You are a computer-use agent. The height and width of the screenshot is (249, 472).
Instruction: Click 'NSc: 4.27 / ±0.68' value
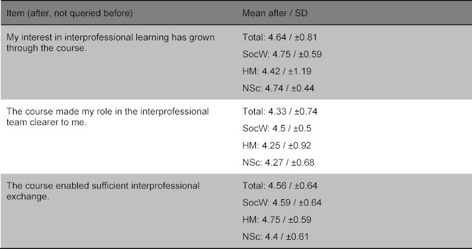coord(278,162)
